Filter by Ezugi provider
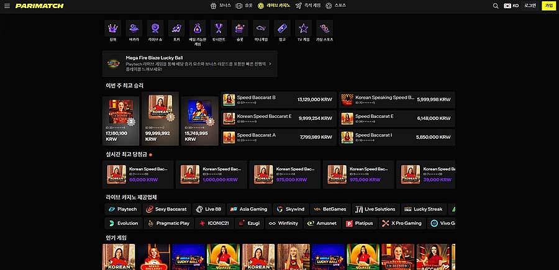Viewport: 559px width, 270px height. 250,223
